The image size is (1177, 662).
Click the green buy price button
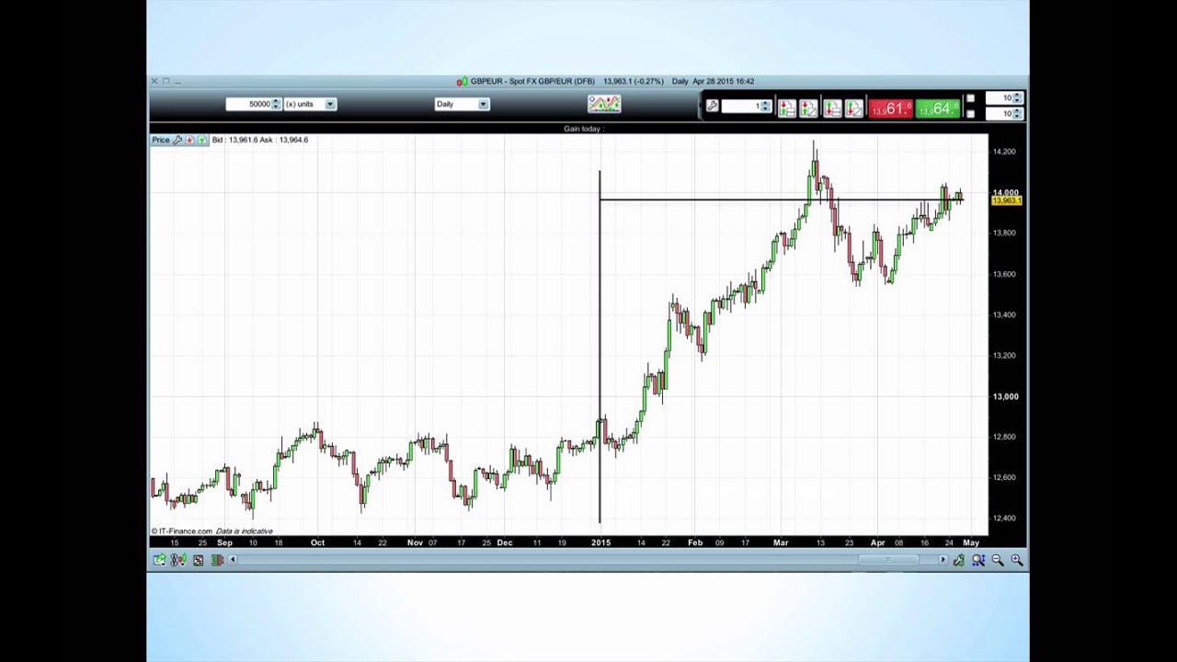(937, 108)
